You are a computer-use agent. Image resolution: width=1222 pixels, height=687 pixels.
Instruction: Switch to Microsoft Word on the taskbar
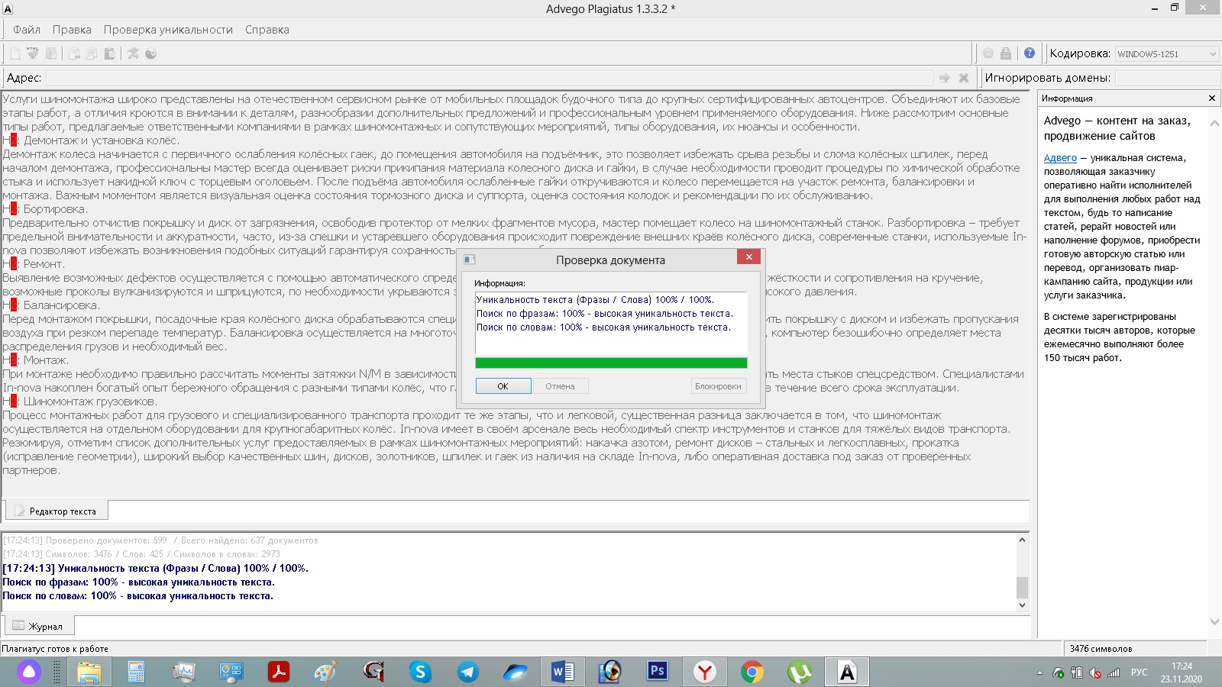pos(563,672)
